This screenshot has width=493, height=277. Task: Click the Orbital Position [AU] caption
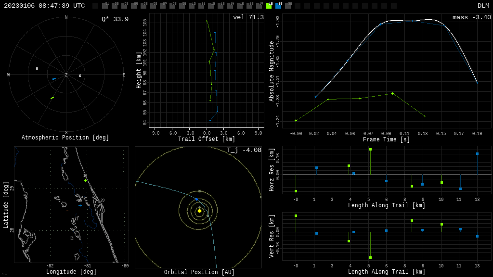point(199,272)
